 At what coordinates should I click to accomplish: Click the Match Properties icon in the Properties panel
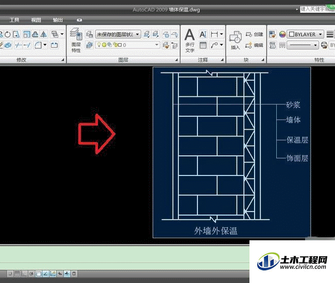[x=272, y=34]
